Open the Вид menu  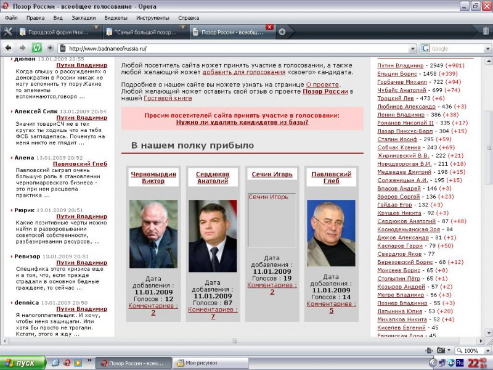(58, 18)
